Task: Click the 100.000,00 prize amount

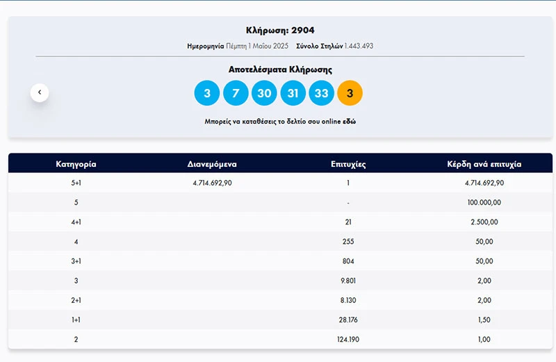Action: 484,203
